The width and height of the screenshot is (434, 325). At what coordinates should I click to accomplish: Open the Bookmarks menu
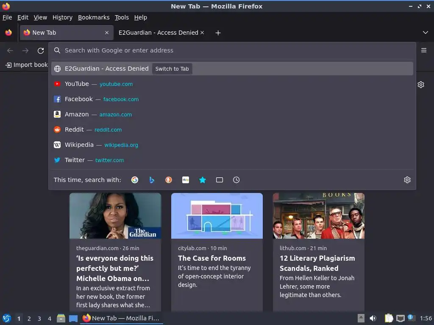(x=94, y=17)
